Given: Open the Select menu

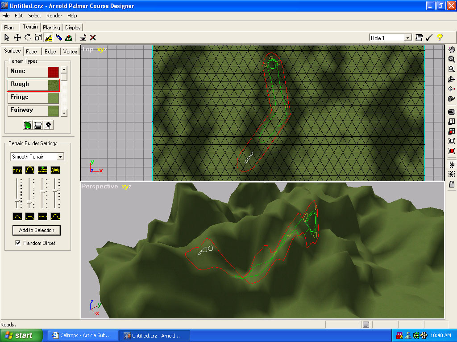Looking at the screenshot, I should click(x=34, y=16).
